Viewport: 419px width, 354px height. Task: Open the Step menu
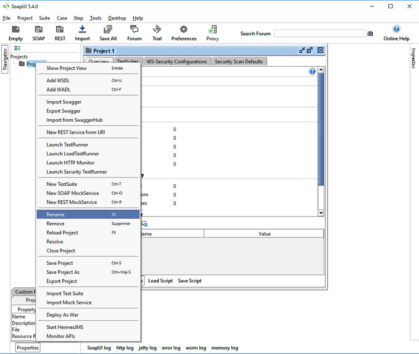(78, 18)
